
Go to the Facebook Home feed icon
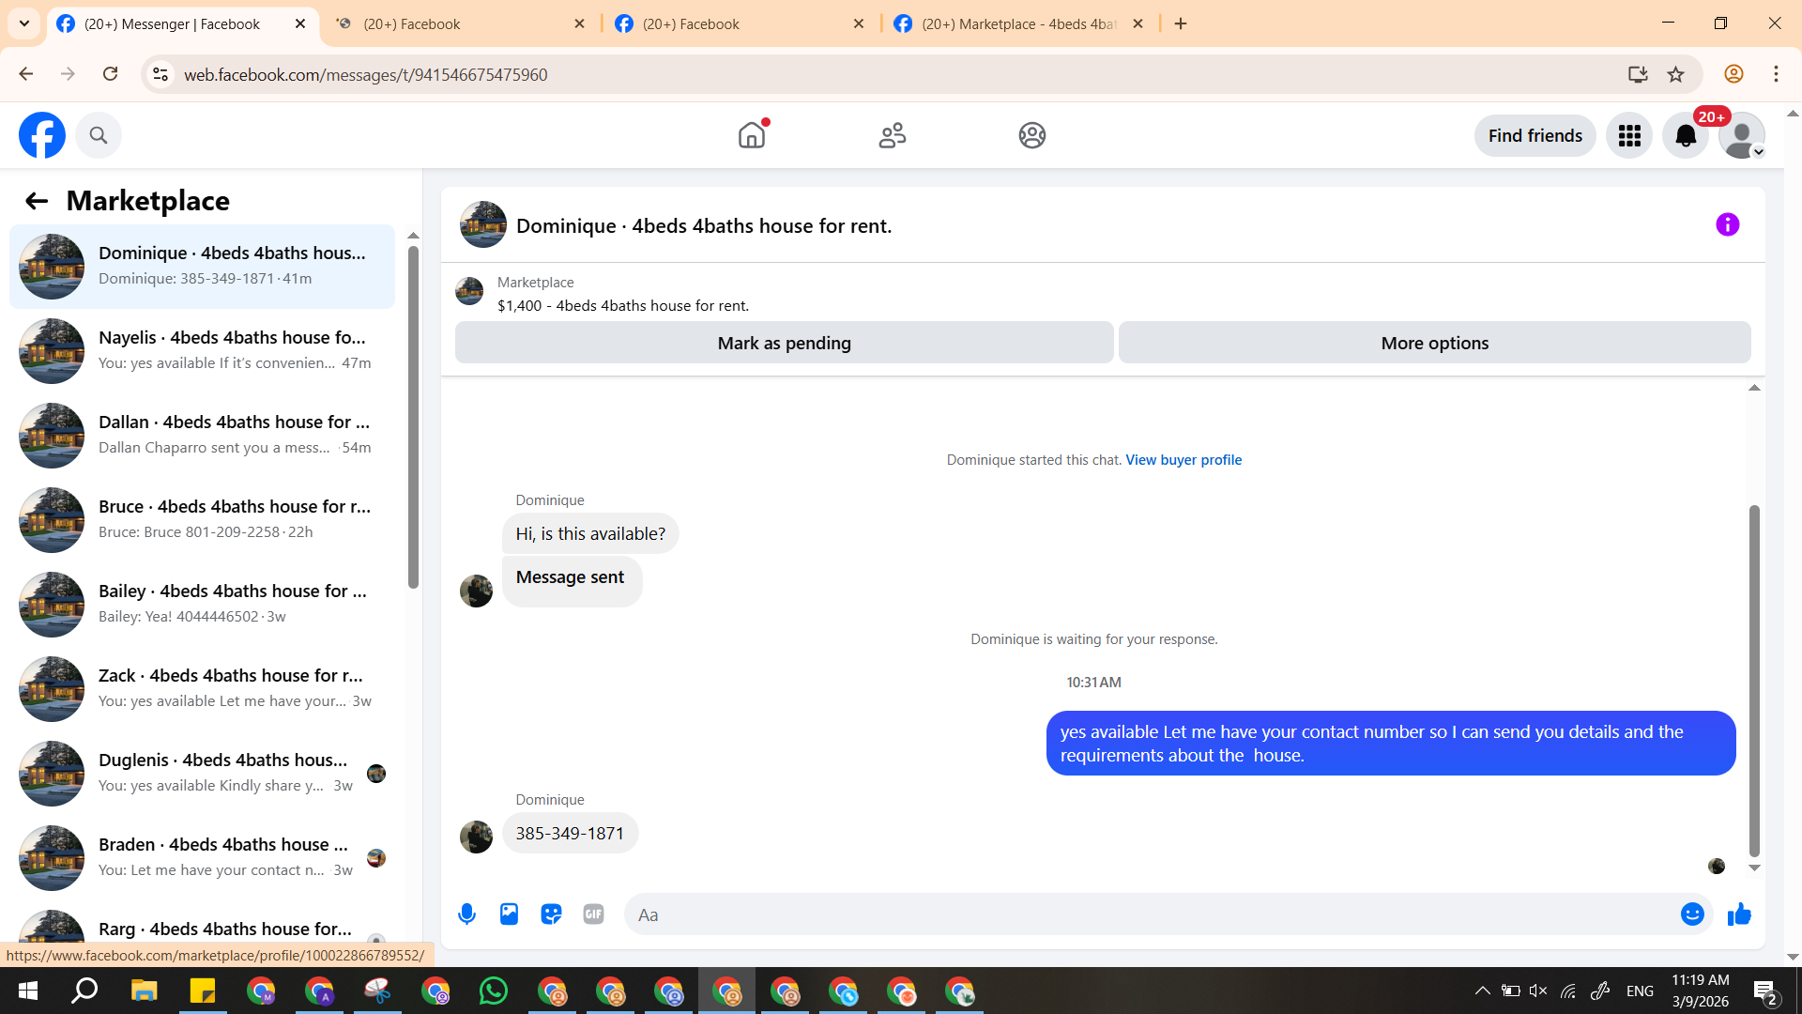pos(752,136)
